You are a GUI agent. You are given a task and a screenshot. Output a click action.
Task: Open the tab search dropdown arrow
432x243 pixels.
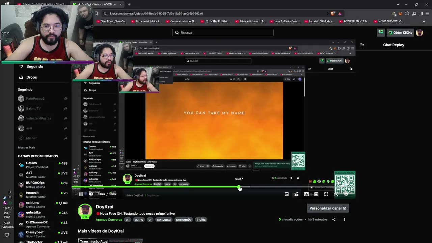(398, 4)
